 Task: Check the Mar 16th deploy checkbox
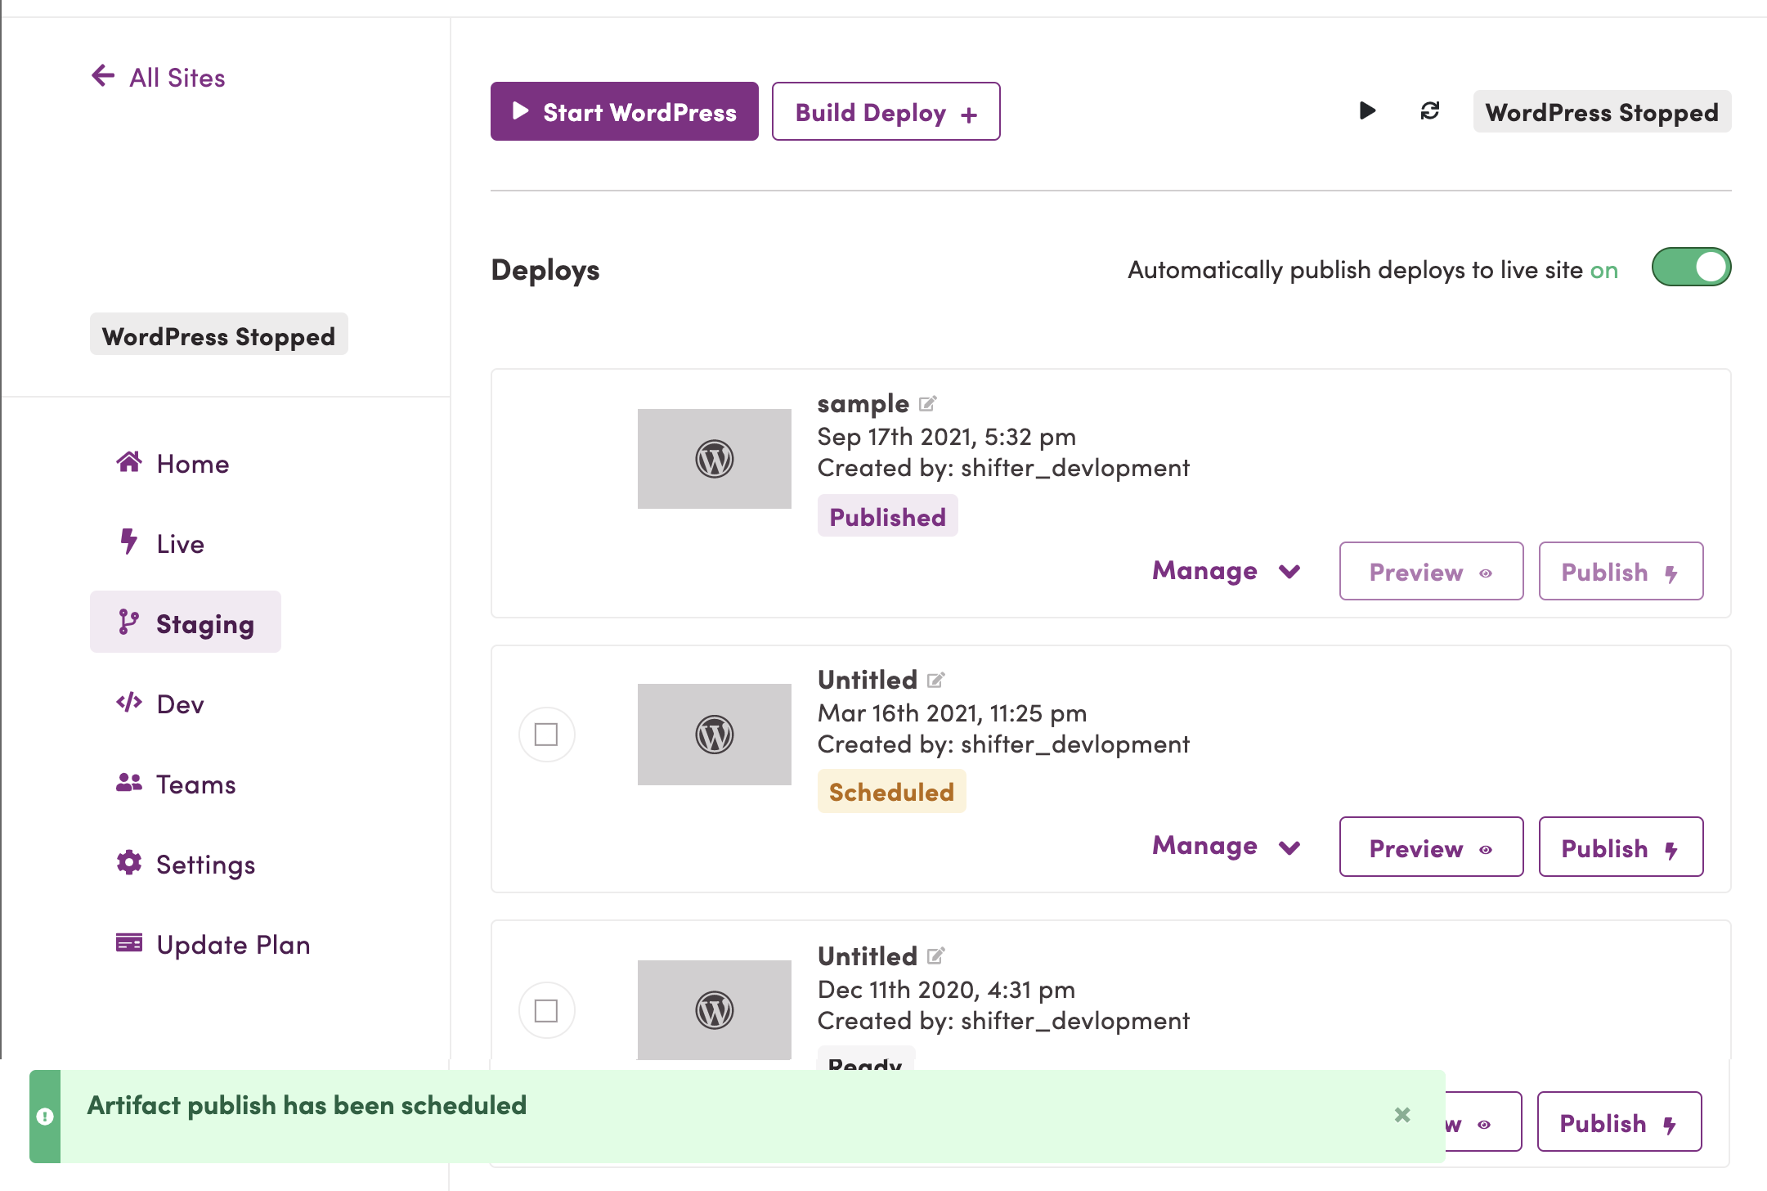tap(546, 735)
